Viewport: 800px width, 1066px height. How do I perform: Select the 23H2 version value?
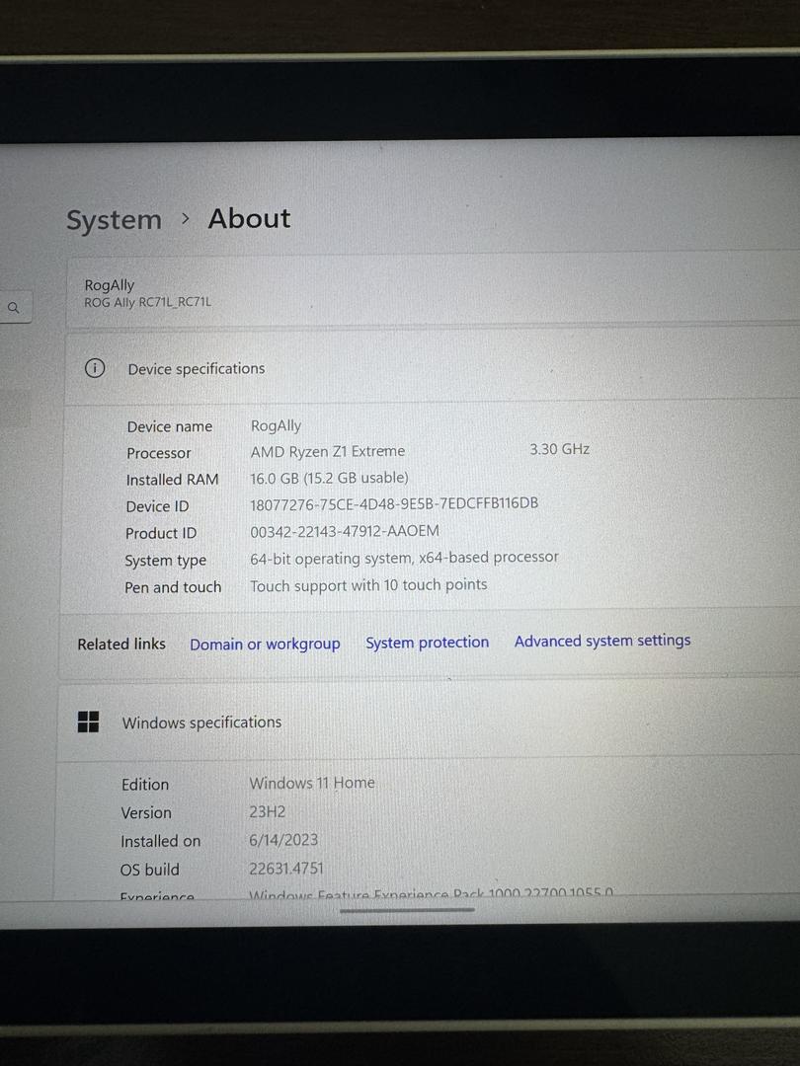[267, 811]
